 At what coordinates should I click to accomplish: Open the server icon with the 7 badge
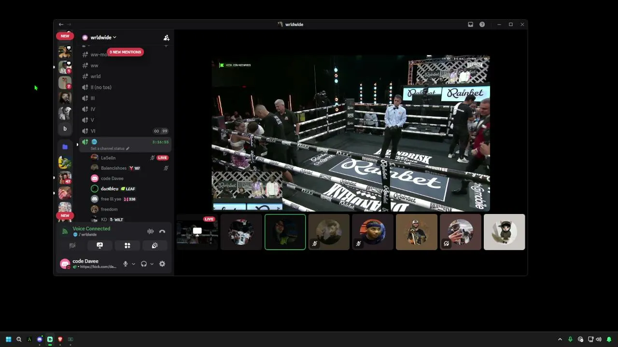click(x=65, y=83)
